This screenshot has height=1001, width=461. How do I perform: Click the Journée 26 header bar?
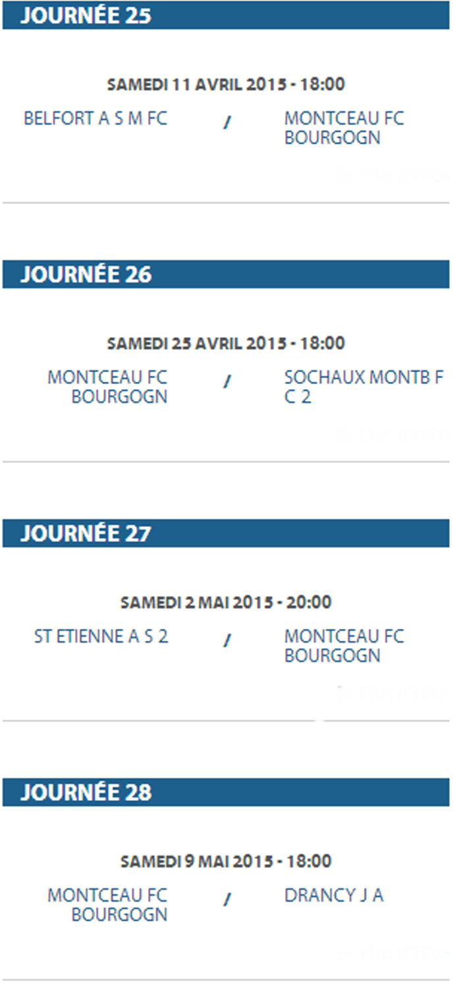point(226,274)
